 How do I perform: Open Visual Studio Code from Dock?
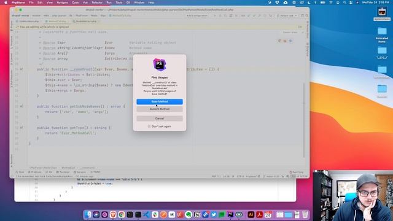[147, 214]
